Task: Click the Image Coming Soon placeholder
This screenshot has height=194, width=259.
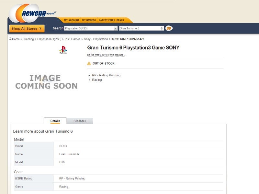Action: coord(46,82)
